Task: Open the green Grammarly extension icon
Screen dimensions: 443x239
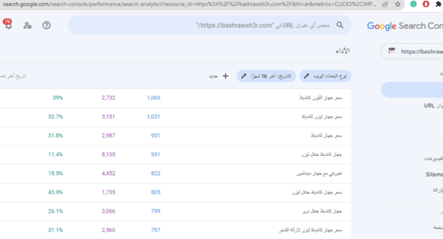Action: 413,4
